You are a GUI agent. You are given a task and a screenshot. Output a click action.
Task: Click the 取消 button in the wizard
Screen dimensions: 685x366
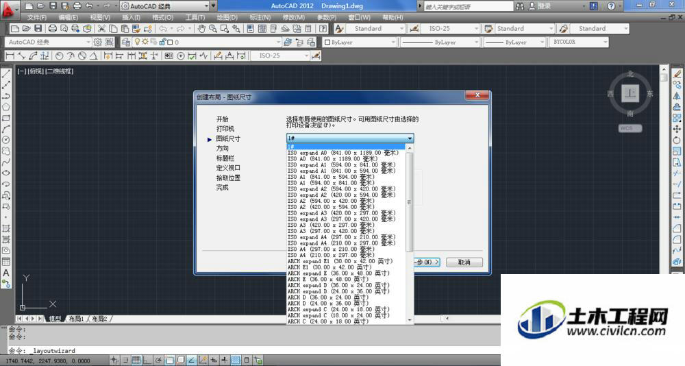464,263
